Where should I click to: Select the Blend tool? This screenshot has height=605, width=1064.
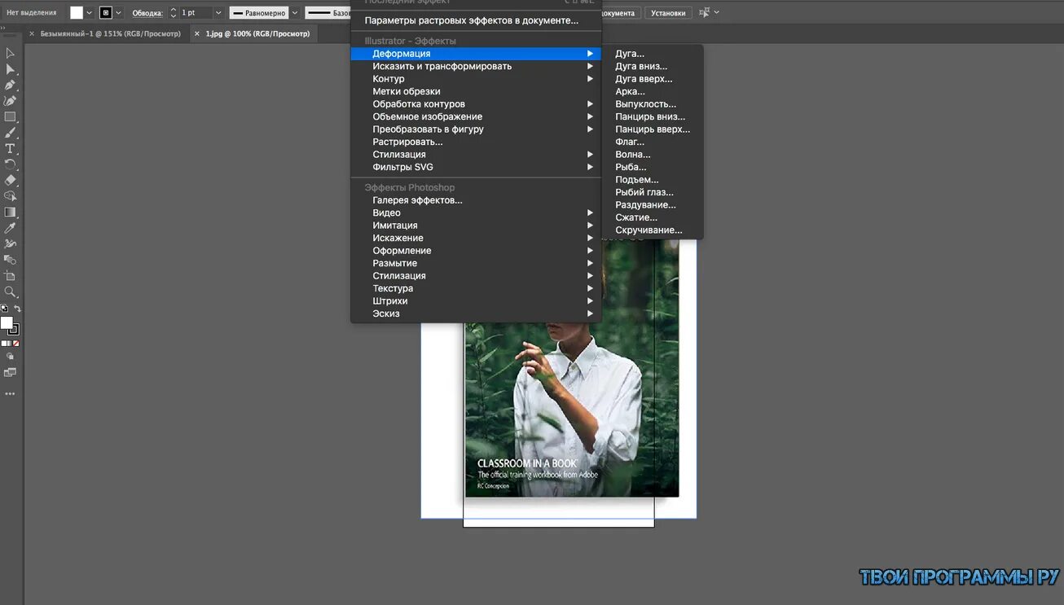[10, 260]
